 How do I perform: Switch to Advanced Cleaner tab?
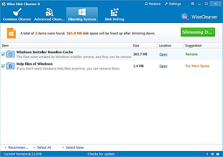(x=49, y=15)
